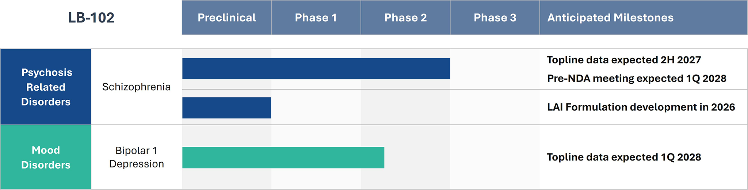Click the Psychosis Related Disorders block
Image resolution: width=748 pixels, height=190 pixels.
point(46,87)
